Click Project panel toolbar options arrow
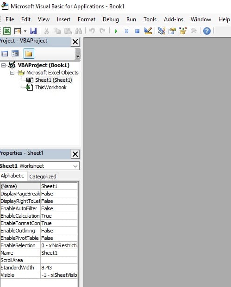The height and width of the screenshot is (287, 231). [78, 54]
